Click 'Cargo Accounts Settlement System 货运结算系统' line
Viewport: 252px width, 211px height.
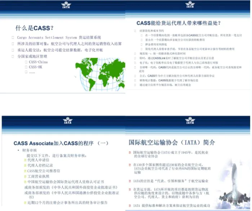click(x=59, y=37)
